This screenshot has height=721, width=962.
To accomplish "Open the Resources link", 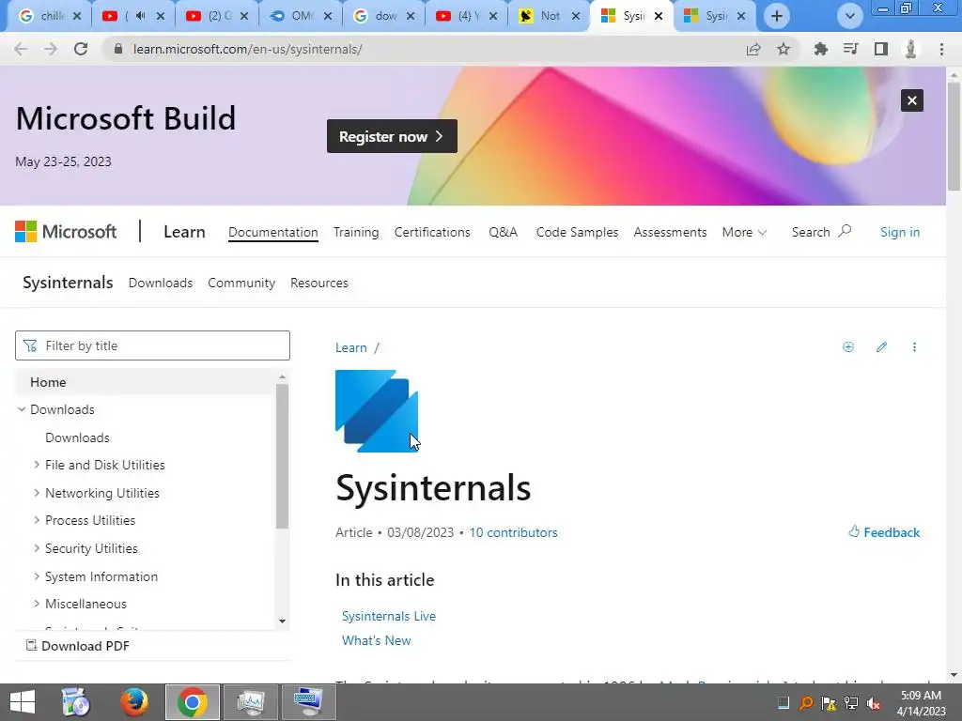I will click(x=319, y=283).
